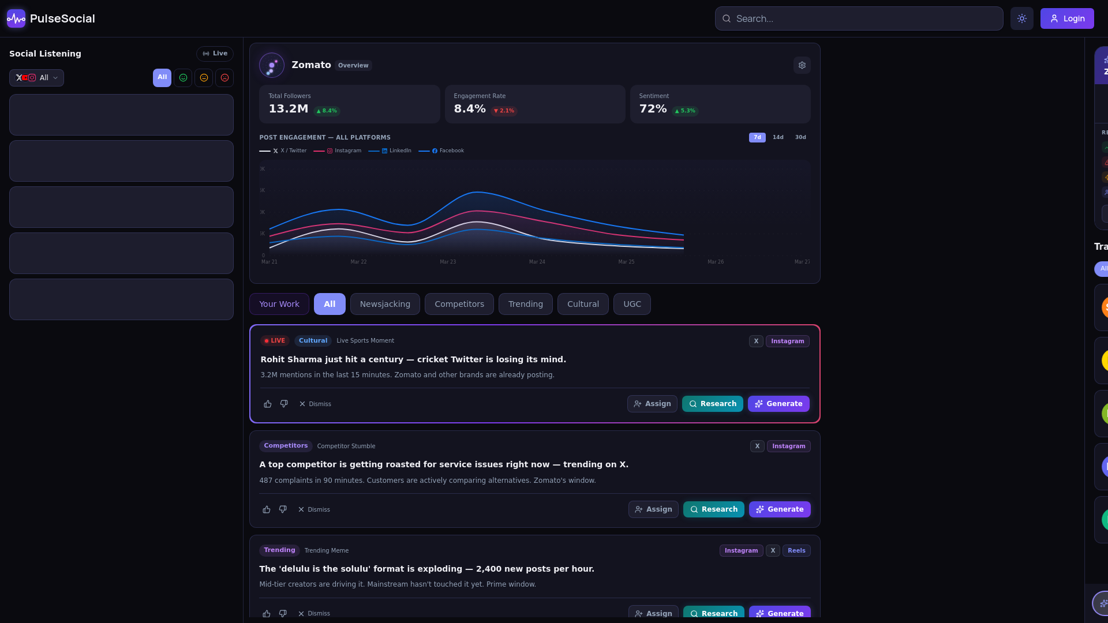Select the All feed tab
This screenshot has width=1108, height=623.
[330, 304]
